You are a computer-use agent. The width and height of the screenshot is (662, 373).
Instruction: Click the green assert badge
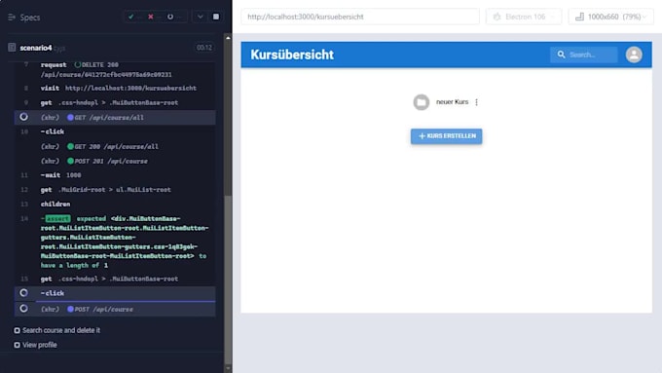tap(57, 218)
